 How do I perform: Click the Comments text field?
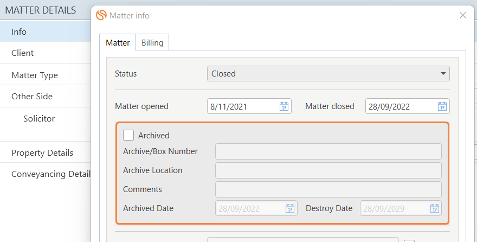point(328,189)
